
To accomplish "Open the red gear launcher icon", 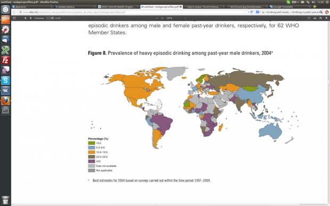I will [x=5, y=30].
